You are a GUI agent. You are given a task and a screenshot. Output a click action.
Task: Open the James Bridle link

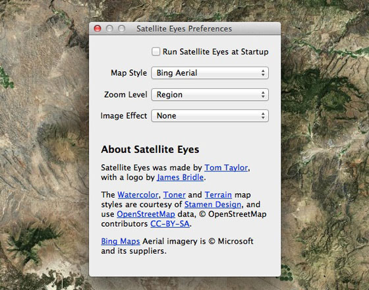[x=180, y=177]
